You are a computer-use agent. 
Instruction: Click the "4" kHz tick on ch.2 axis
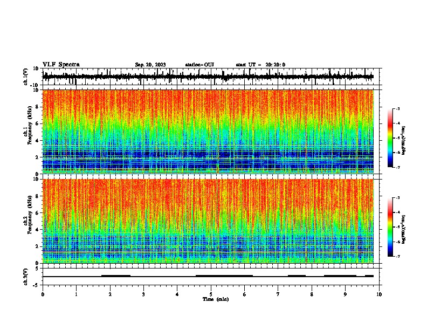[38, 230]
